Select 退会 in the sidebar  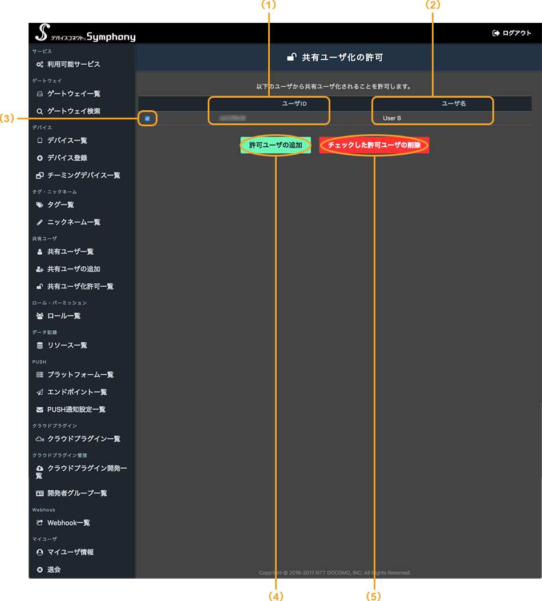click(x=54, y=570)
